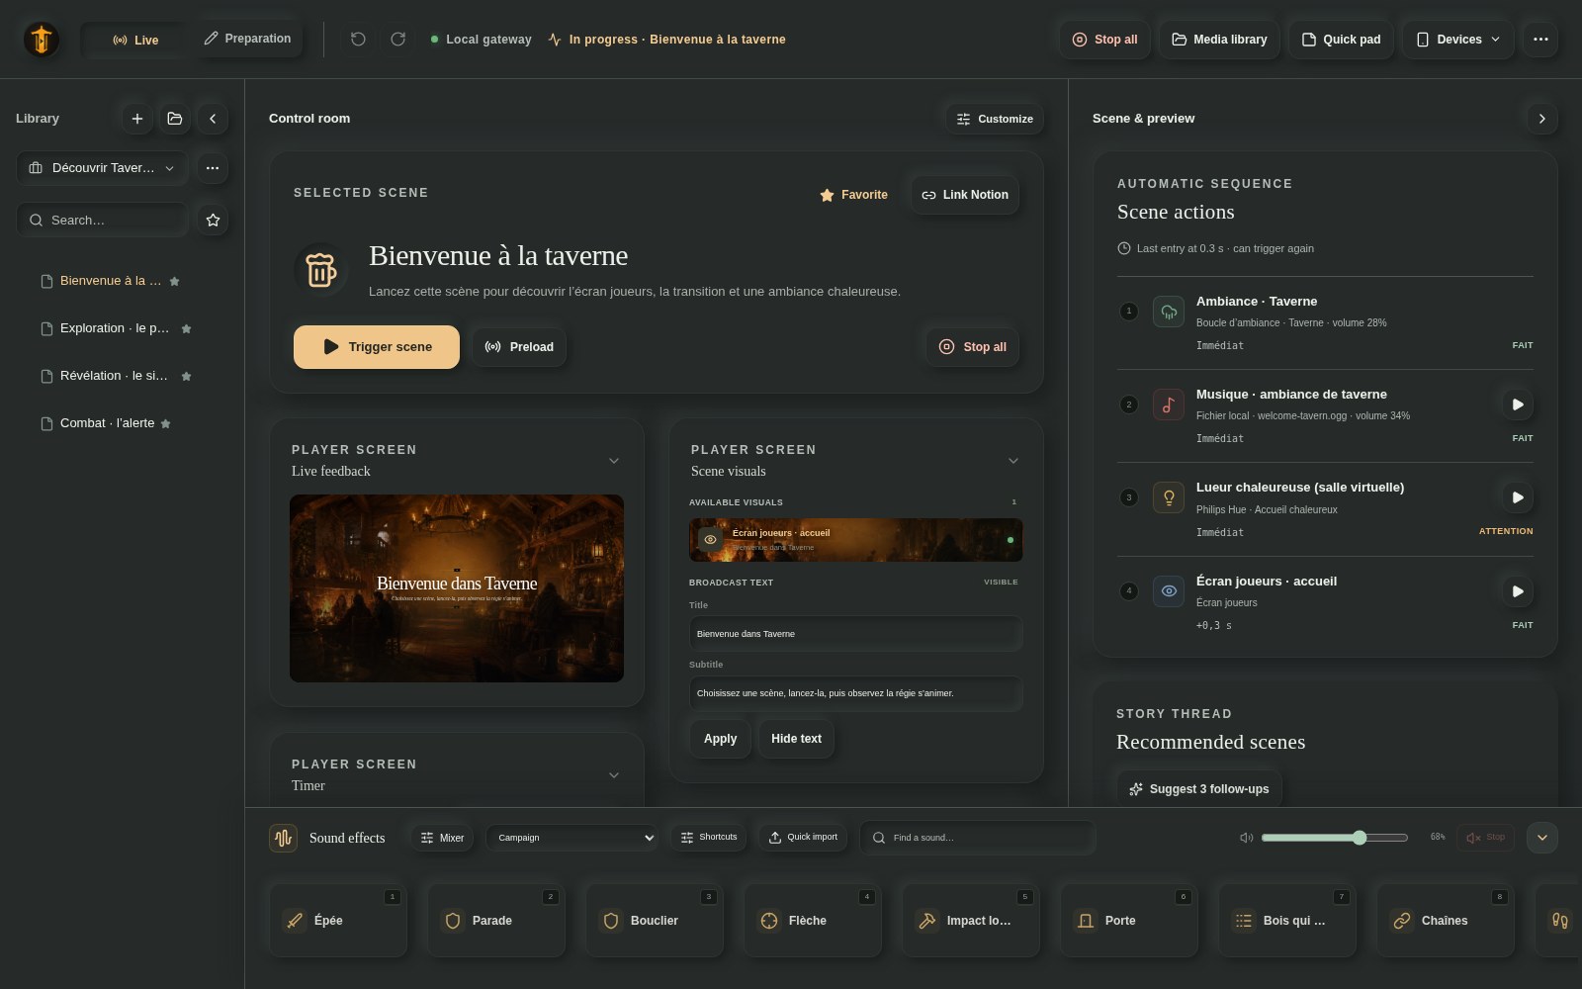The image size is (1582, 989).
Task: Click the Ambiance Taverne cloud icon
Action: click(1169, 312)
